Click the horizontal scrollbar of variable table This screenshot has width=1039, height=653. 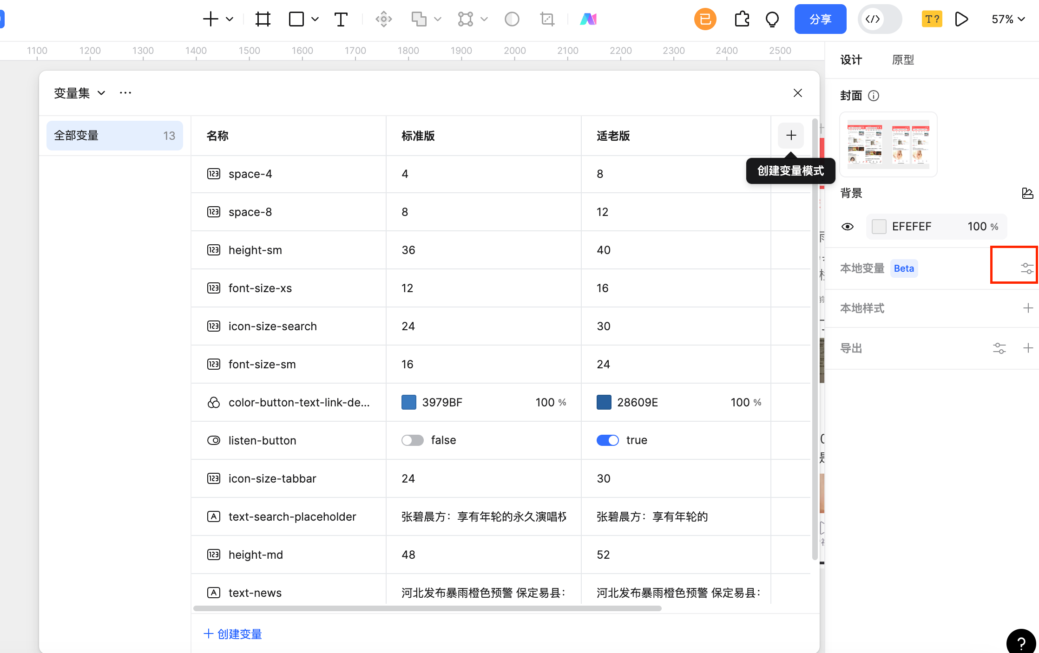pyautogui.click(x=427, y=608)
